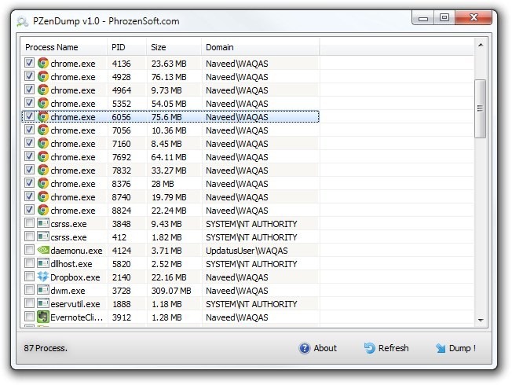Check the eservutil.exe checkbox

[x=29, y=303]
